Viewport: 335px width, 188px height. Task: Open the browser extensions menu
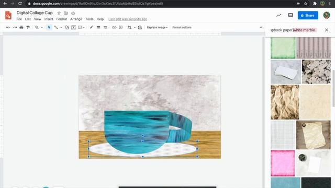point(315,4)
